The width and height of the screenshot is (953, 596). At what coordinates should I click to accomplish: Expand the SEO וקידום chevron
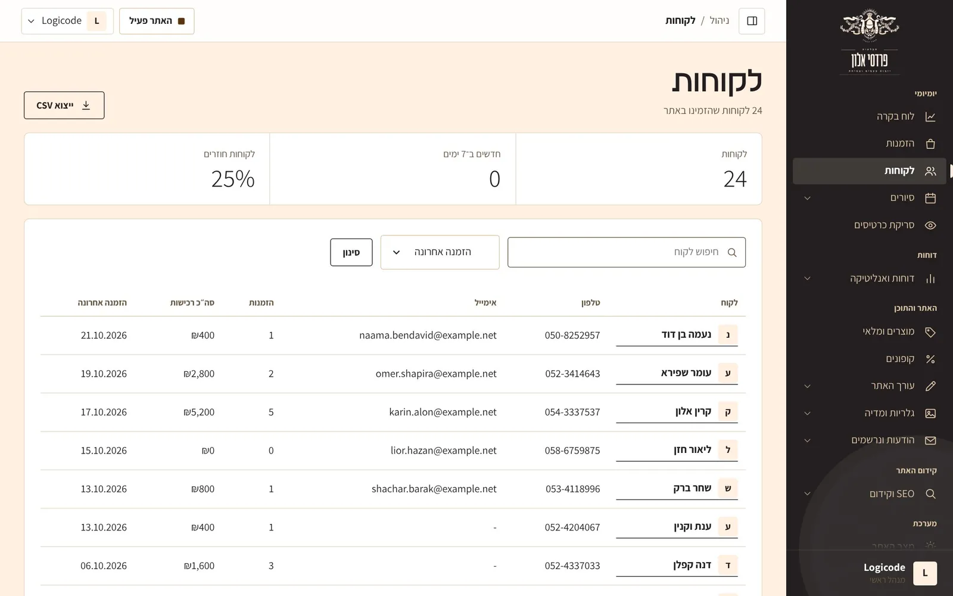[x=807, y=494]
